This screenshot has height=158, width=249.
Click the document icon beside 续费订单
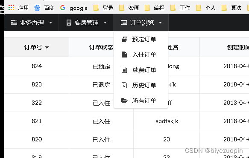[x=124, y=70]
